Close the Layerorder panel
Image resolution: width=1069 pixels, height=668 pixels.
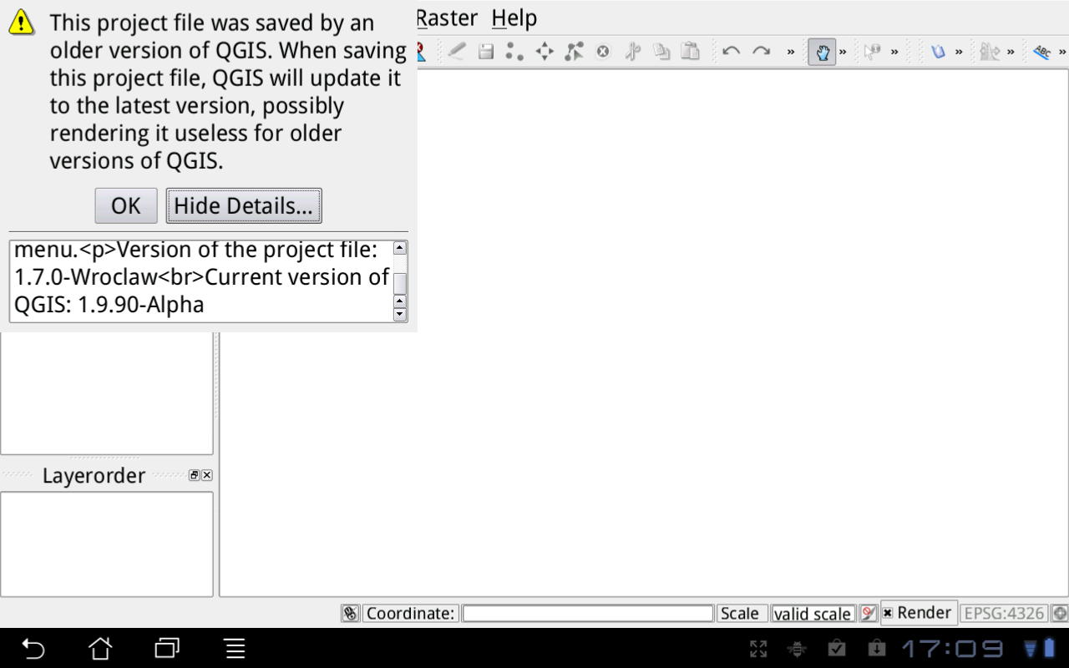point(206,475)
